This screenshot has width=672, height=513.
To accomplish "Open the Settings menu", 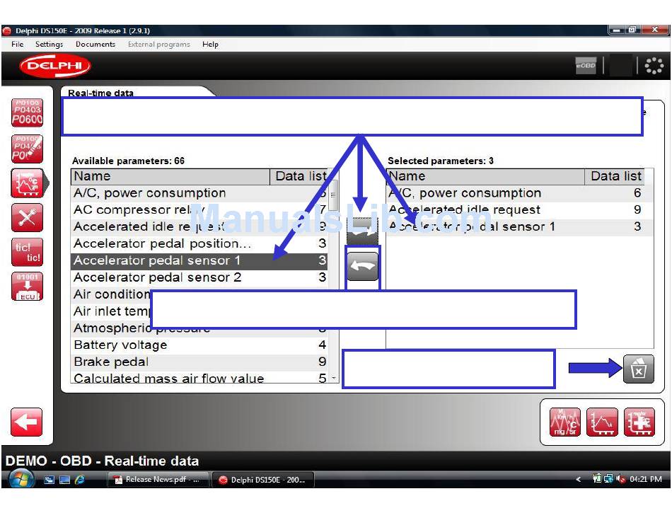I will coord(49,44).
